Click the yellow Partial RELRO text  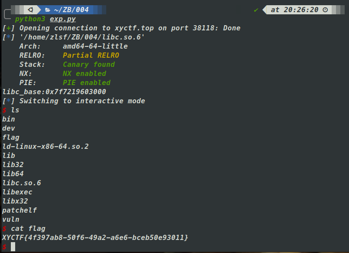(91, 56)
